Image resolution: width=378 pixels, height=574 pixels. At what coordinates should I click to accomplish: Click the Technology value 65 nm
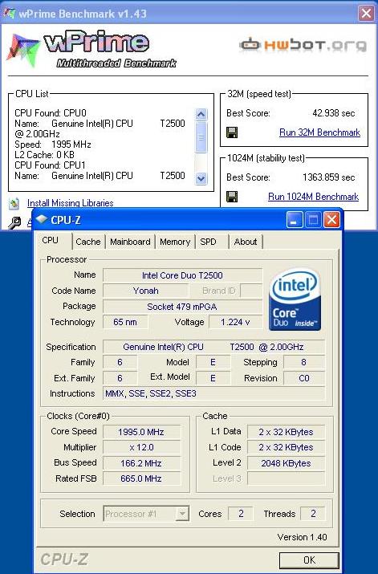[125, 322]
